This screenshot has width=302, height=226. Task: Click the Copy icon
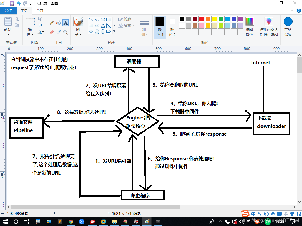(x=17, y=26)
